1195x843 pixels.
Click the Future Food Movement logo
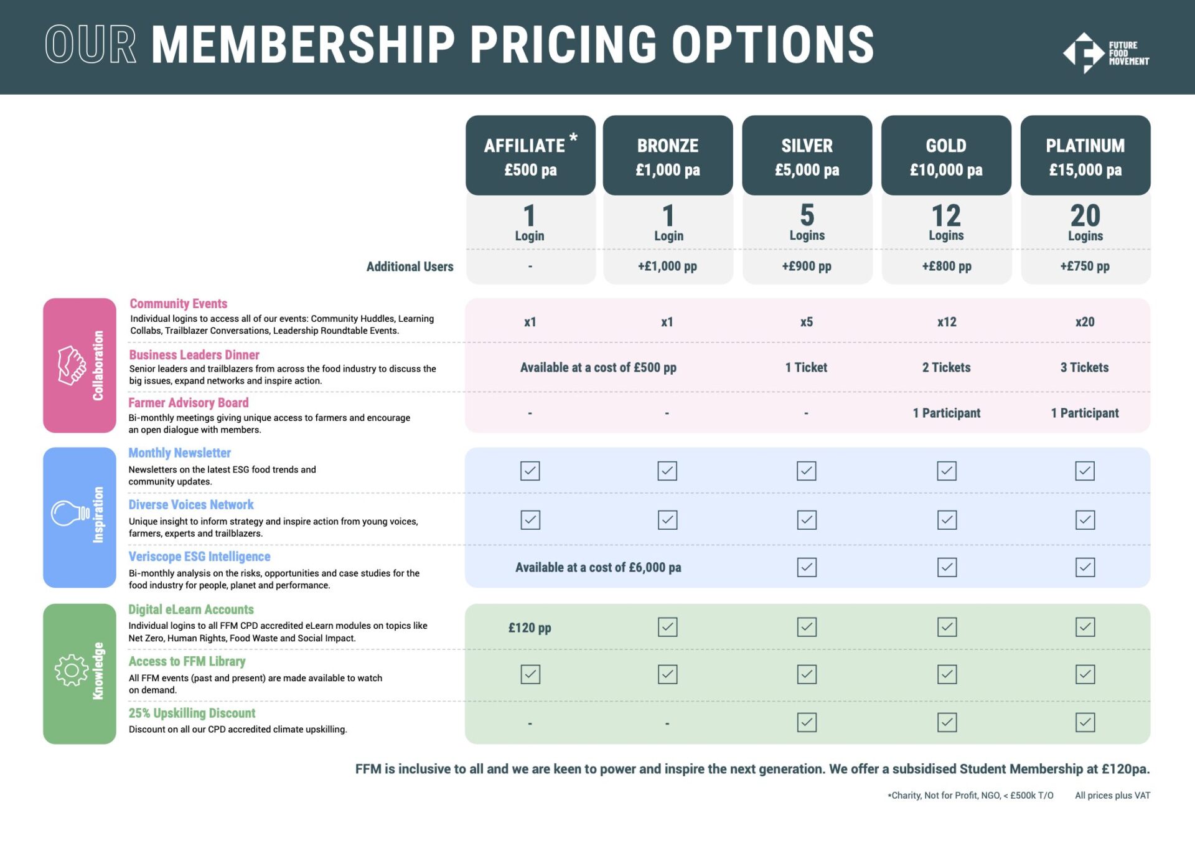point(1105,53)
